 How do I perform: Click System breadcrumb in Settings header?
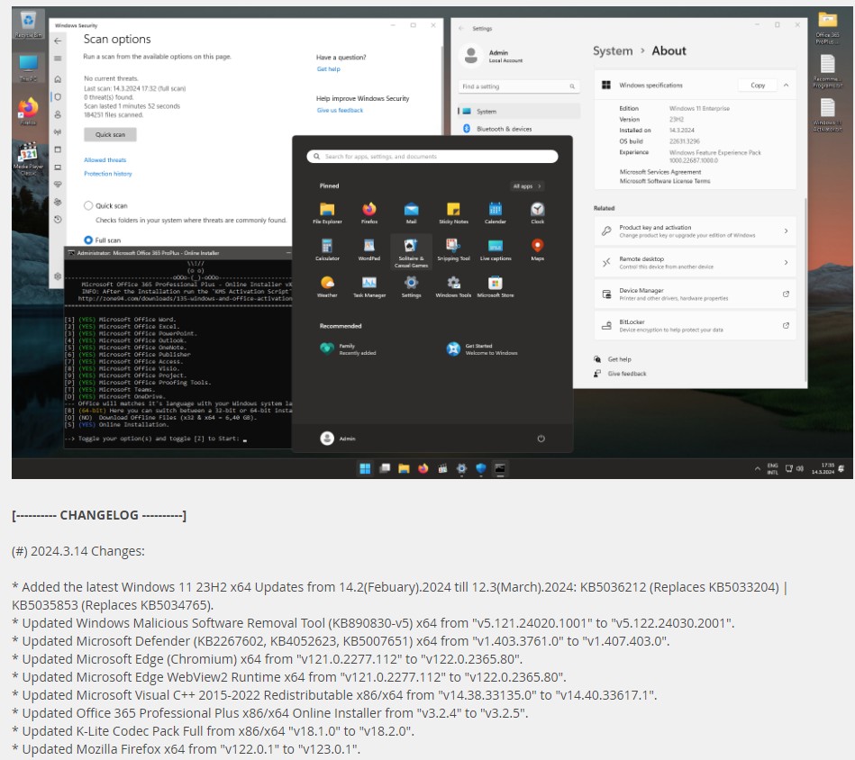coord(613,50)
